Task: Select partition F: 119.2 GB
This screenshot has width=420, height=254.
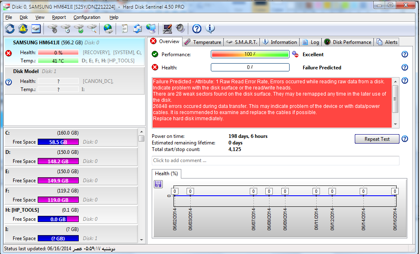Action: [71, 195]
